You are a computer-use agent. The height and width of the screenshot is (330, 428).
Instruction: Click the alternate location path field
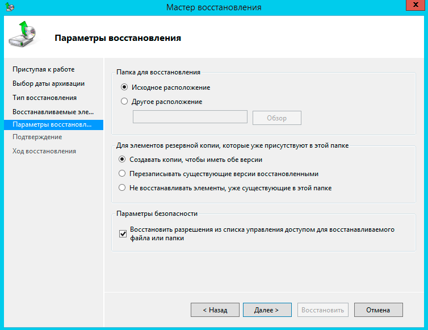click(190, 117)
